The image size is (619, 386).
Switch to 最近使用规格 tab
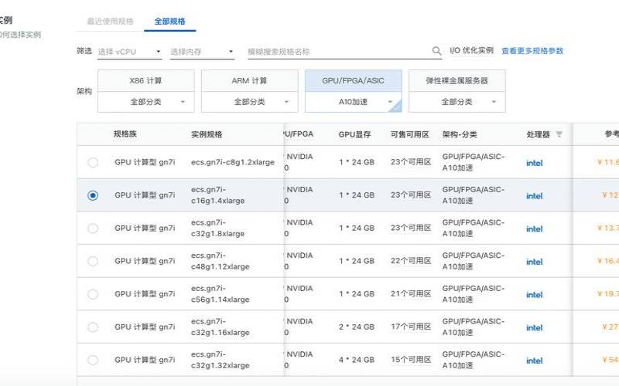pyautogui.click(x=110, y=22)
